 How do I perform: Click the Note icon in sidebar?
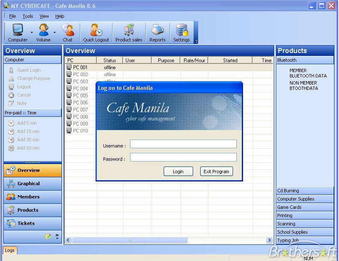pos(12,103)
